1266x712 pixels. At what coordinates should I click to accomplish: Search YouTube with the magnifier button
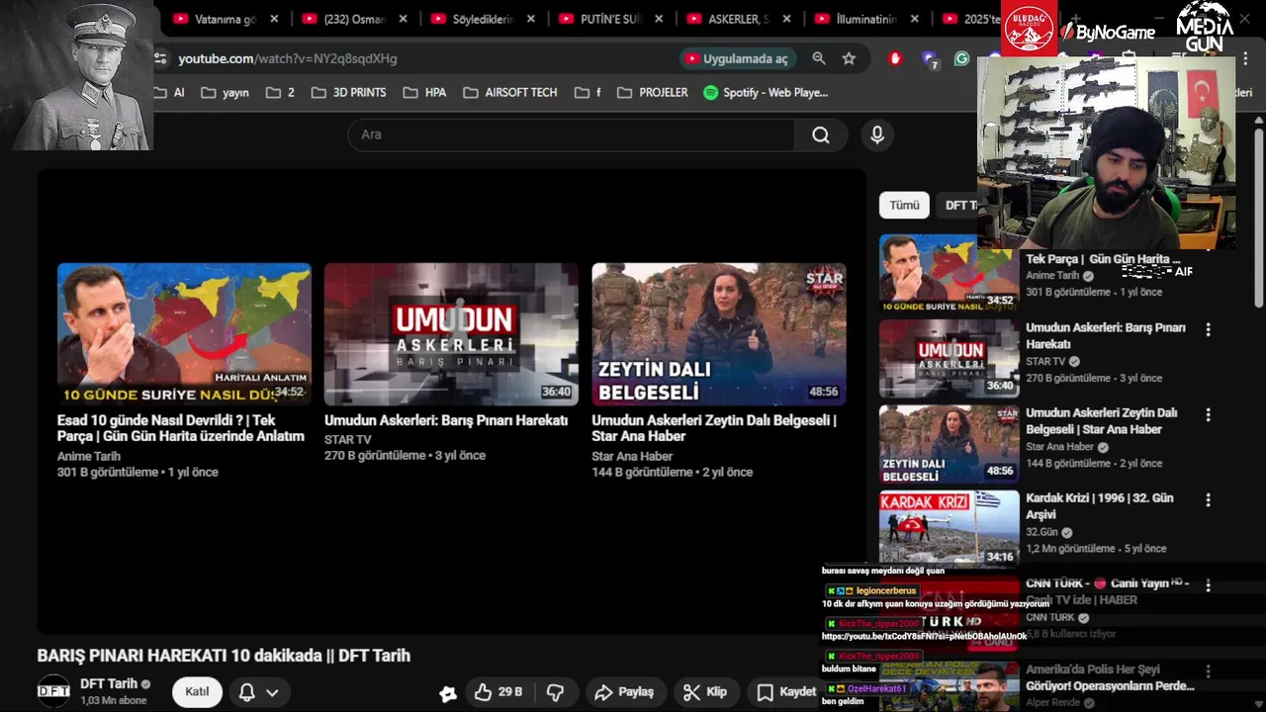click(821, 135)
